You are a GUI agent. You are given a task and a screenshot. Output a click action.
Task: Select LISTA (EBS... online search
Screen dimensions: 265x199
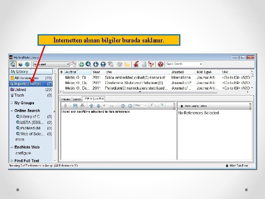tap(34, 122)
